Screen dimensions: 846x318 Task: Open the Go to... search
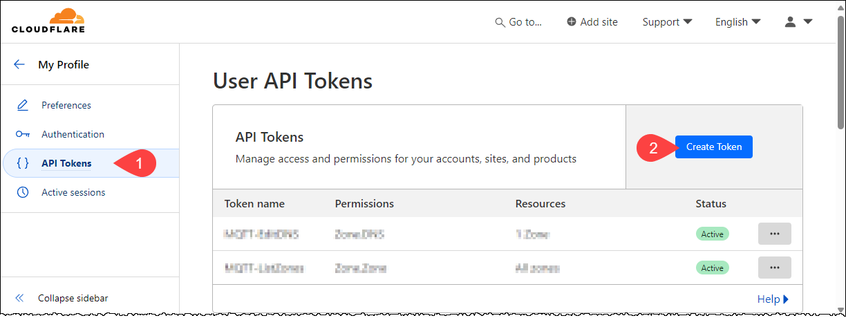(518, 22)
